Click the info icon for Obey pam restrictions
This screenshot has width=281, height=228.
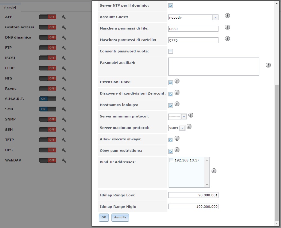pos(177,150)
